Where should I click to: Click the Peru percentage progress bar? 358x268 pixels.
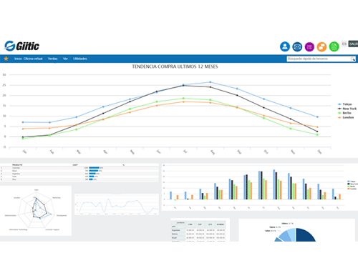click(x=91, y=179)
